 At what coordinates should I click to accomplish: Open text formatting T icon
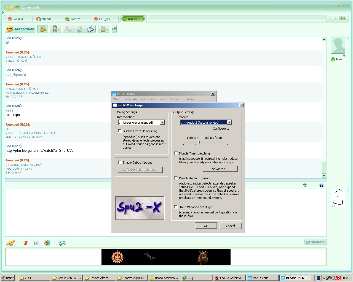click(x=37, y=243)
